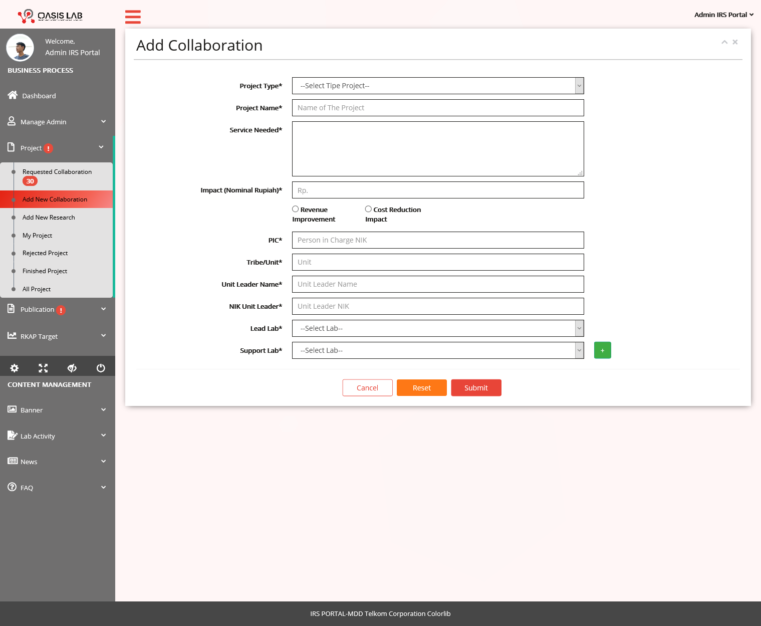Click the Cancel button

tap(367, 388)
